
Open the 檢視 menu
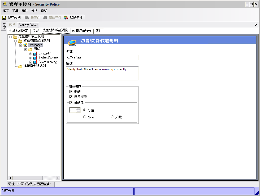34,11
